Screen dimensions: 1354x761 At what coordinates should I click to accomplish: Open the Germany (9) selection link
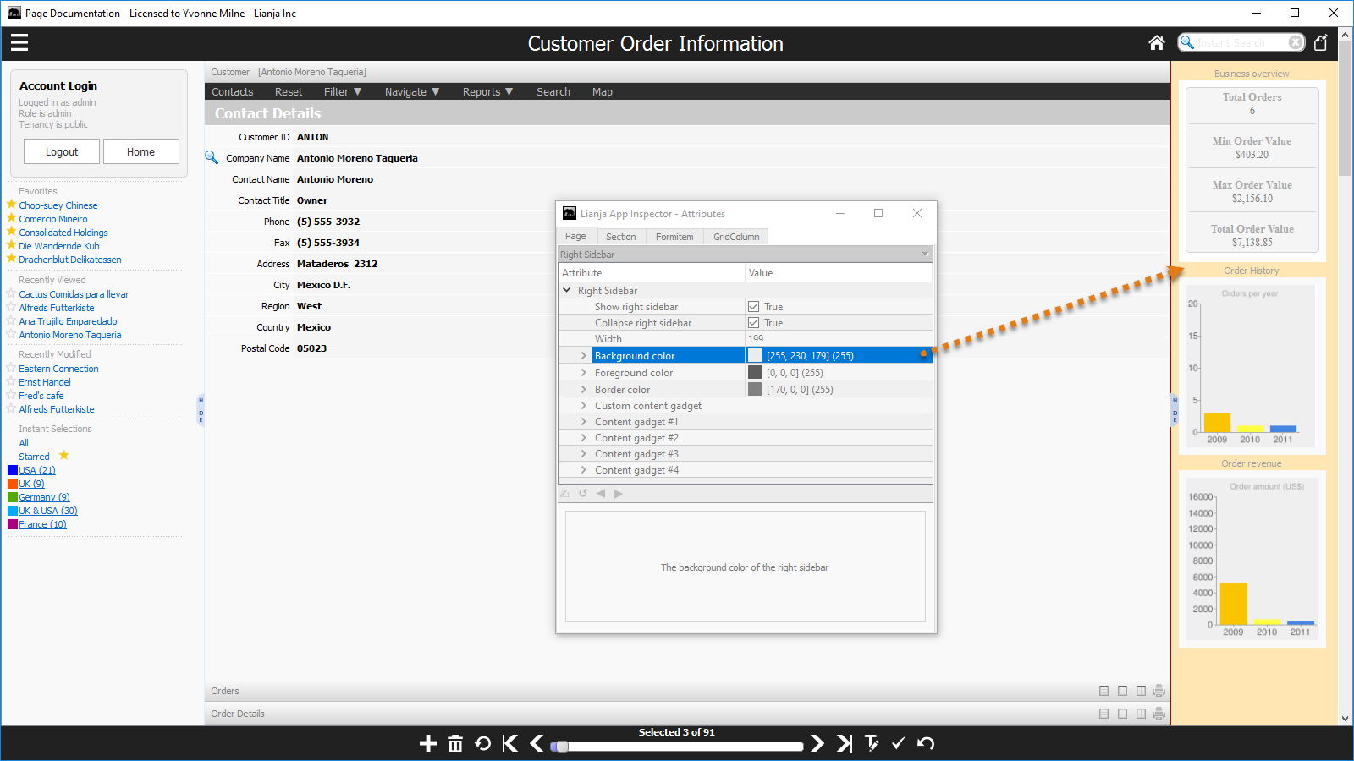coord(44,497)
